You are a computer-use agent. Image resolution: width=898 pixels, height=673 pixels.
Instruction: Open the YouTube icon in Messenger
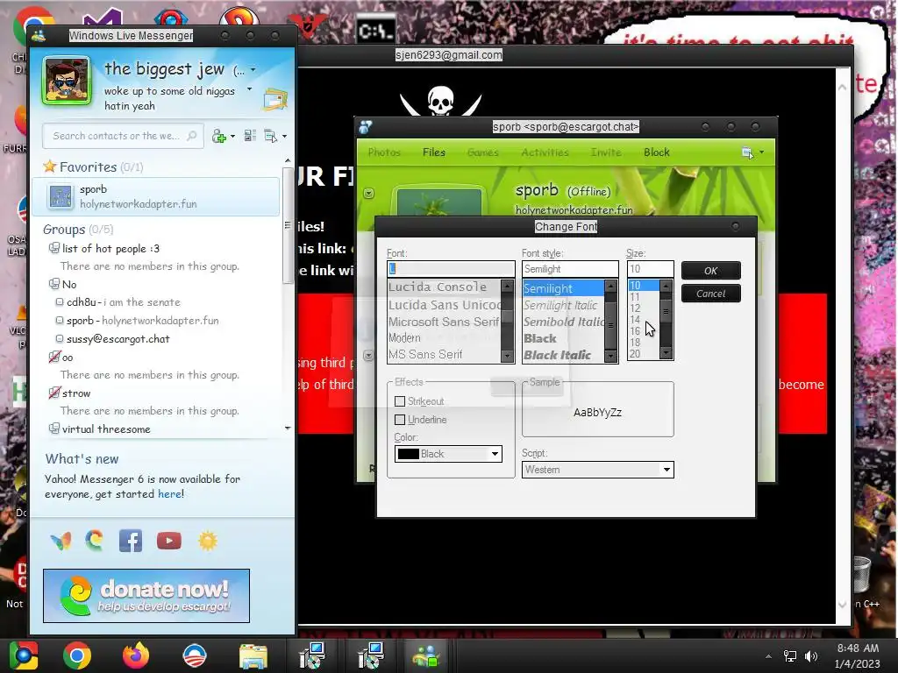(x=169, y=540)
